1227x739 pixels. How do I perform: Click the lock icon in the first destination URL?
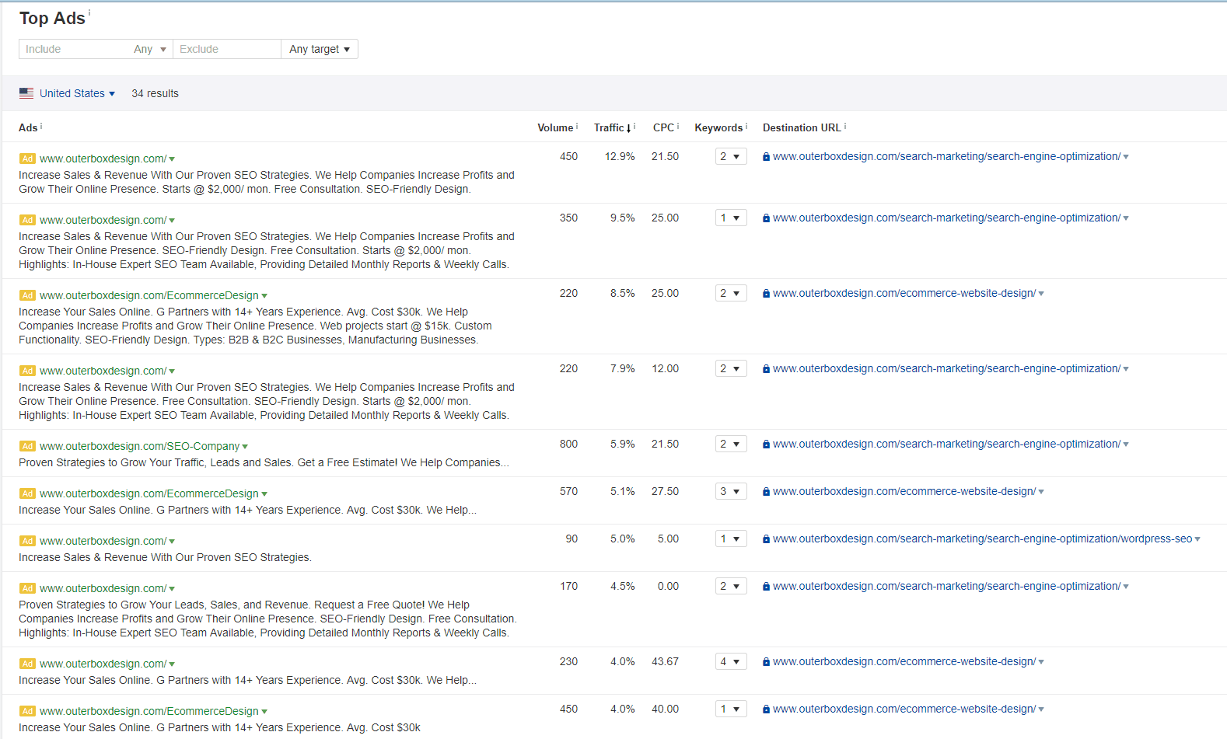point(766,157)
